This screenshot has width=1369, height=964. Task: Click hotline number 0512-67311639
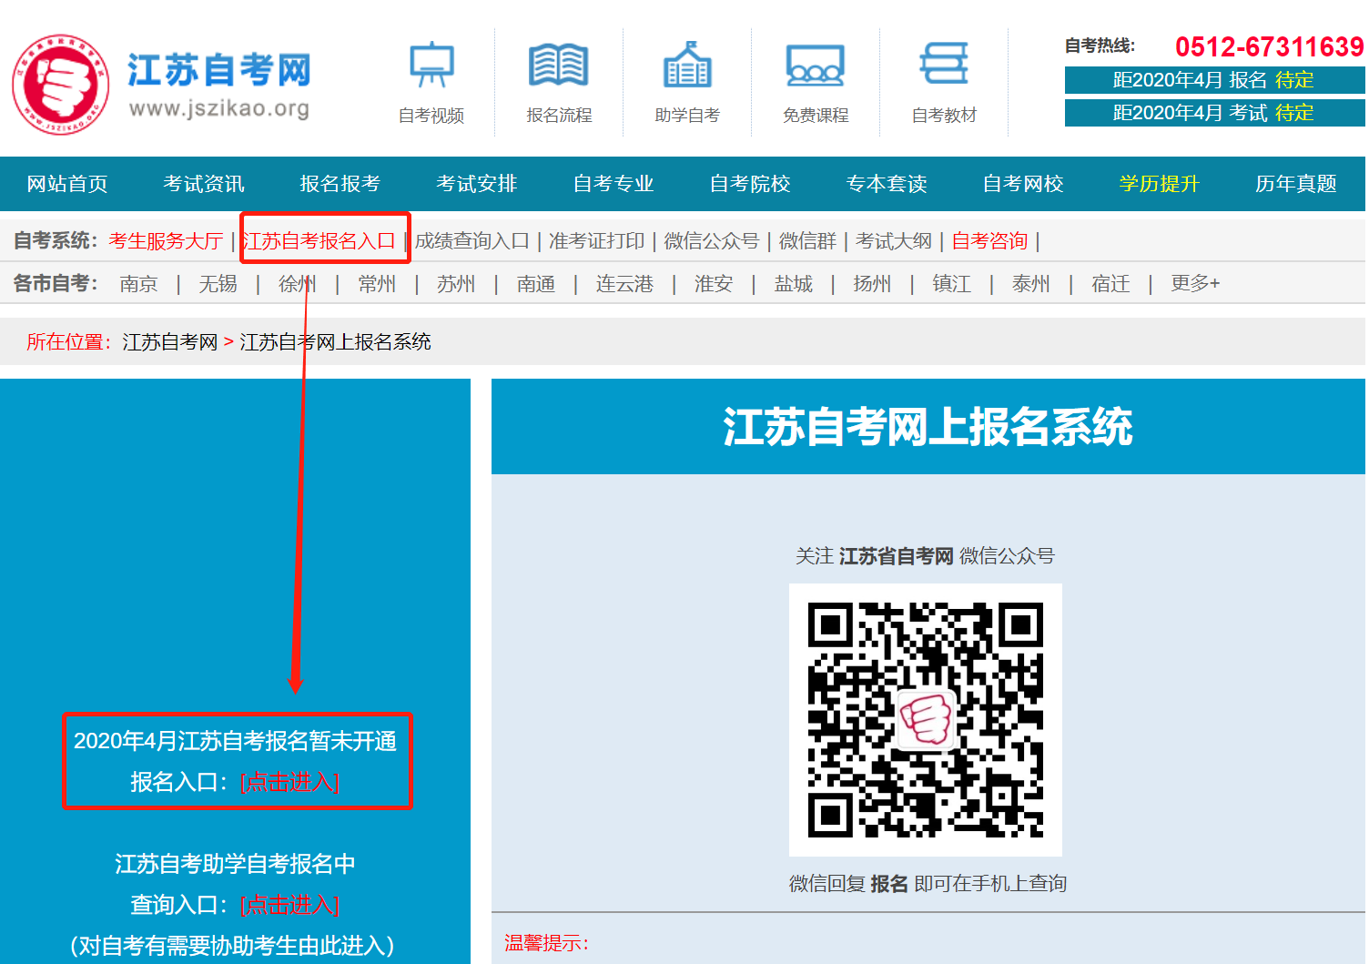tap(1269, 46)
